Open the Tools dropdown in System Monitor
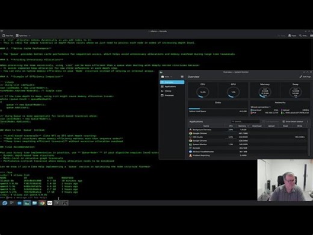Viewport: 313px width, 235px height. click(x=167, y=77)
